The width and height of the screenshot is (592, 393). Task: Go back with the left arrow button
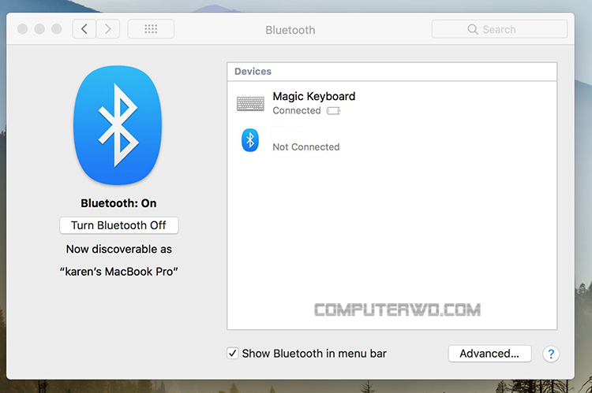point(84,29)
